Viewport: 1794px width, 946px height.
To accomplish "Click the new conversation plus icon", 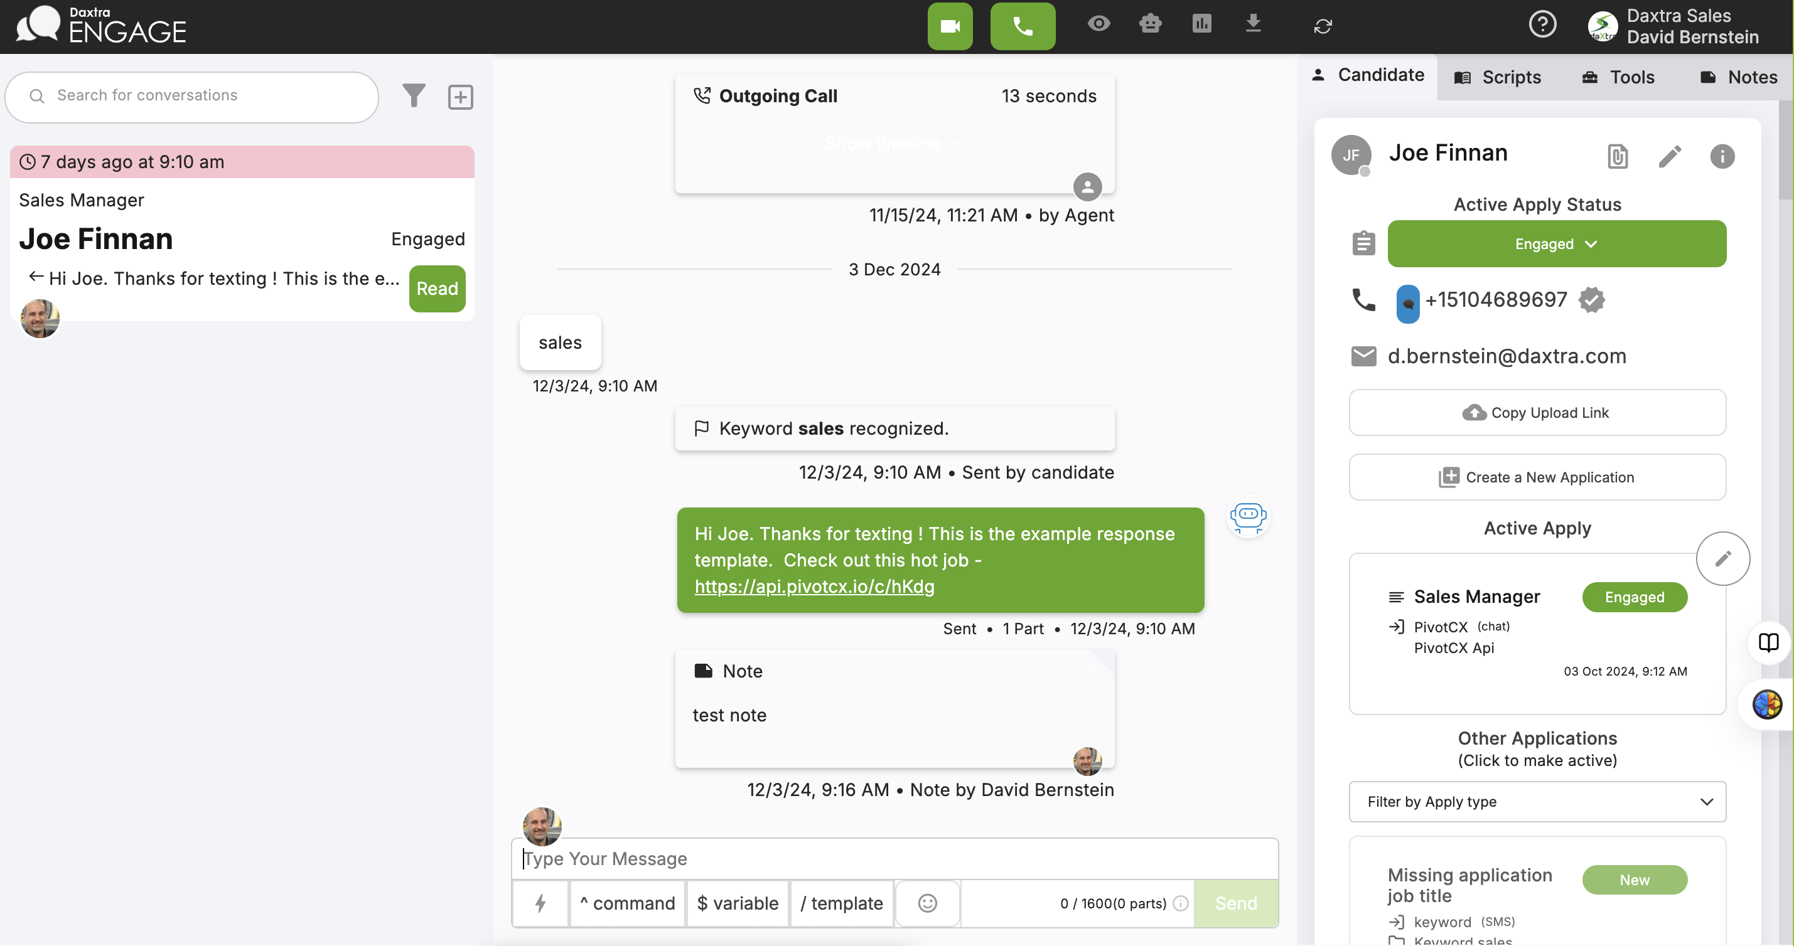I will [x=460, y=97].
